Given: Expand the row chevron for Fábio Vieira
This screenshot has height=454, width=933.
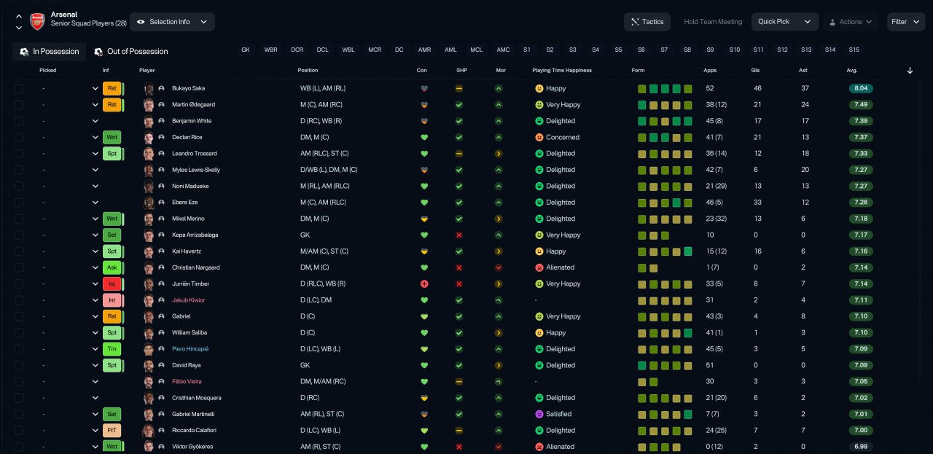Looking at the screenshot, I should 95,382.
